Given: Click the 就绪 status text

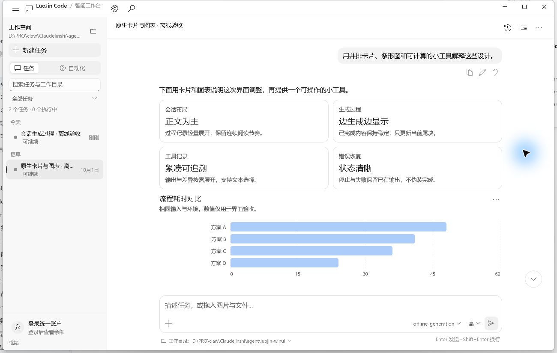Looking at the screenshot, I should point(14,343).
